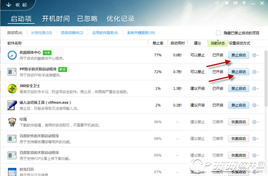The height and width of the screenshot is (176, 268).
Task: Sort by the 当前状态 column header
Action: [218, 43]
